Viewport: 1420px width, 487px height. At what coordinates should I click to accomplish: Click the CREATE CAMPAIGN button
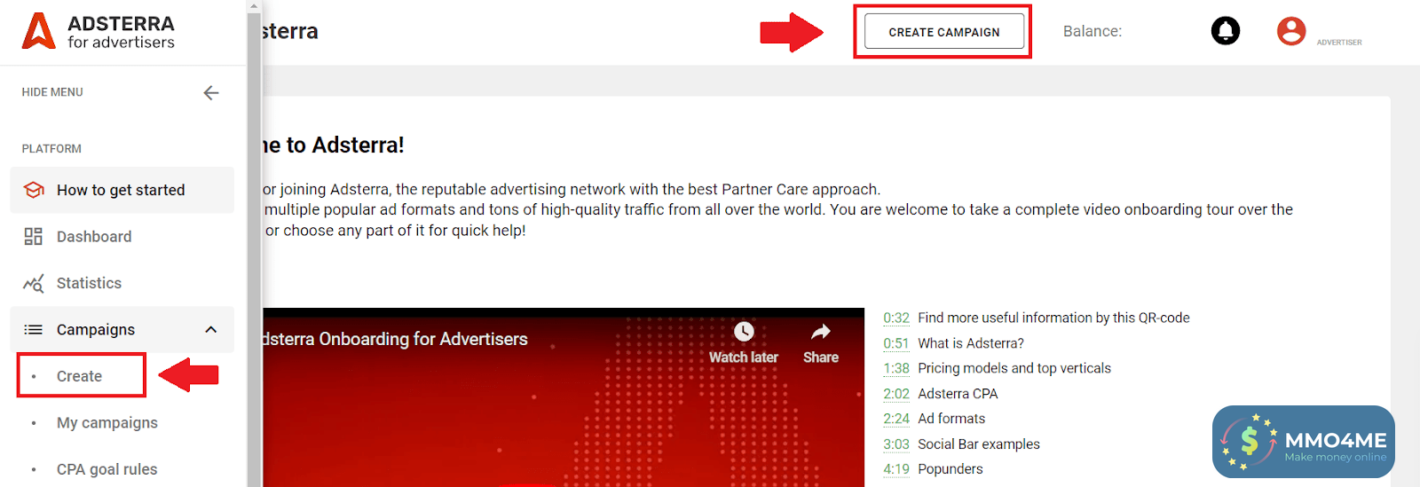pos(944,32)
